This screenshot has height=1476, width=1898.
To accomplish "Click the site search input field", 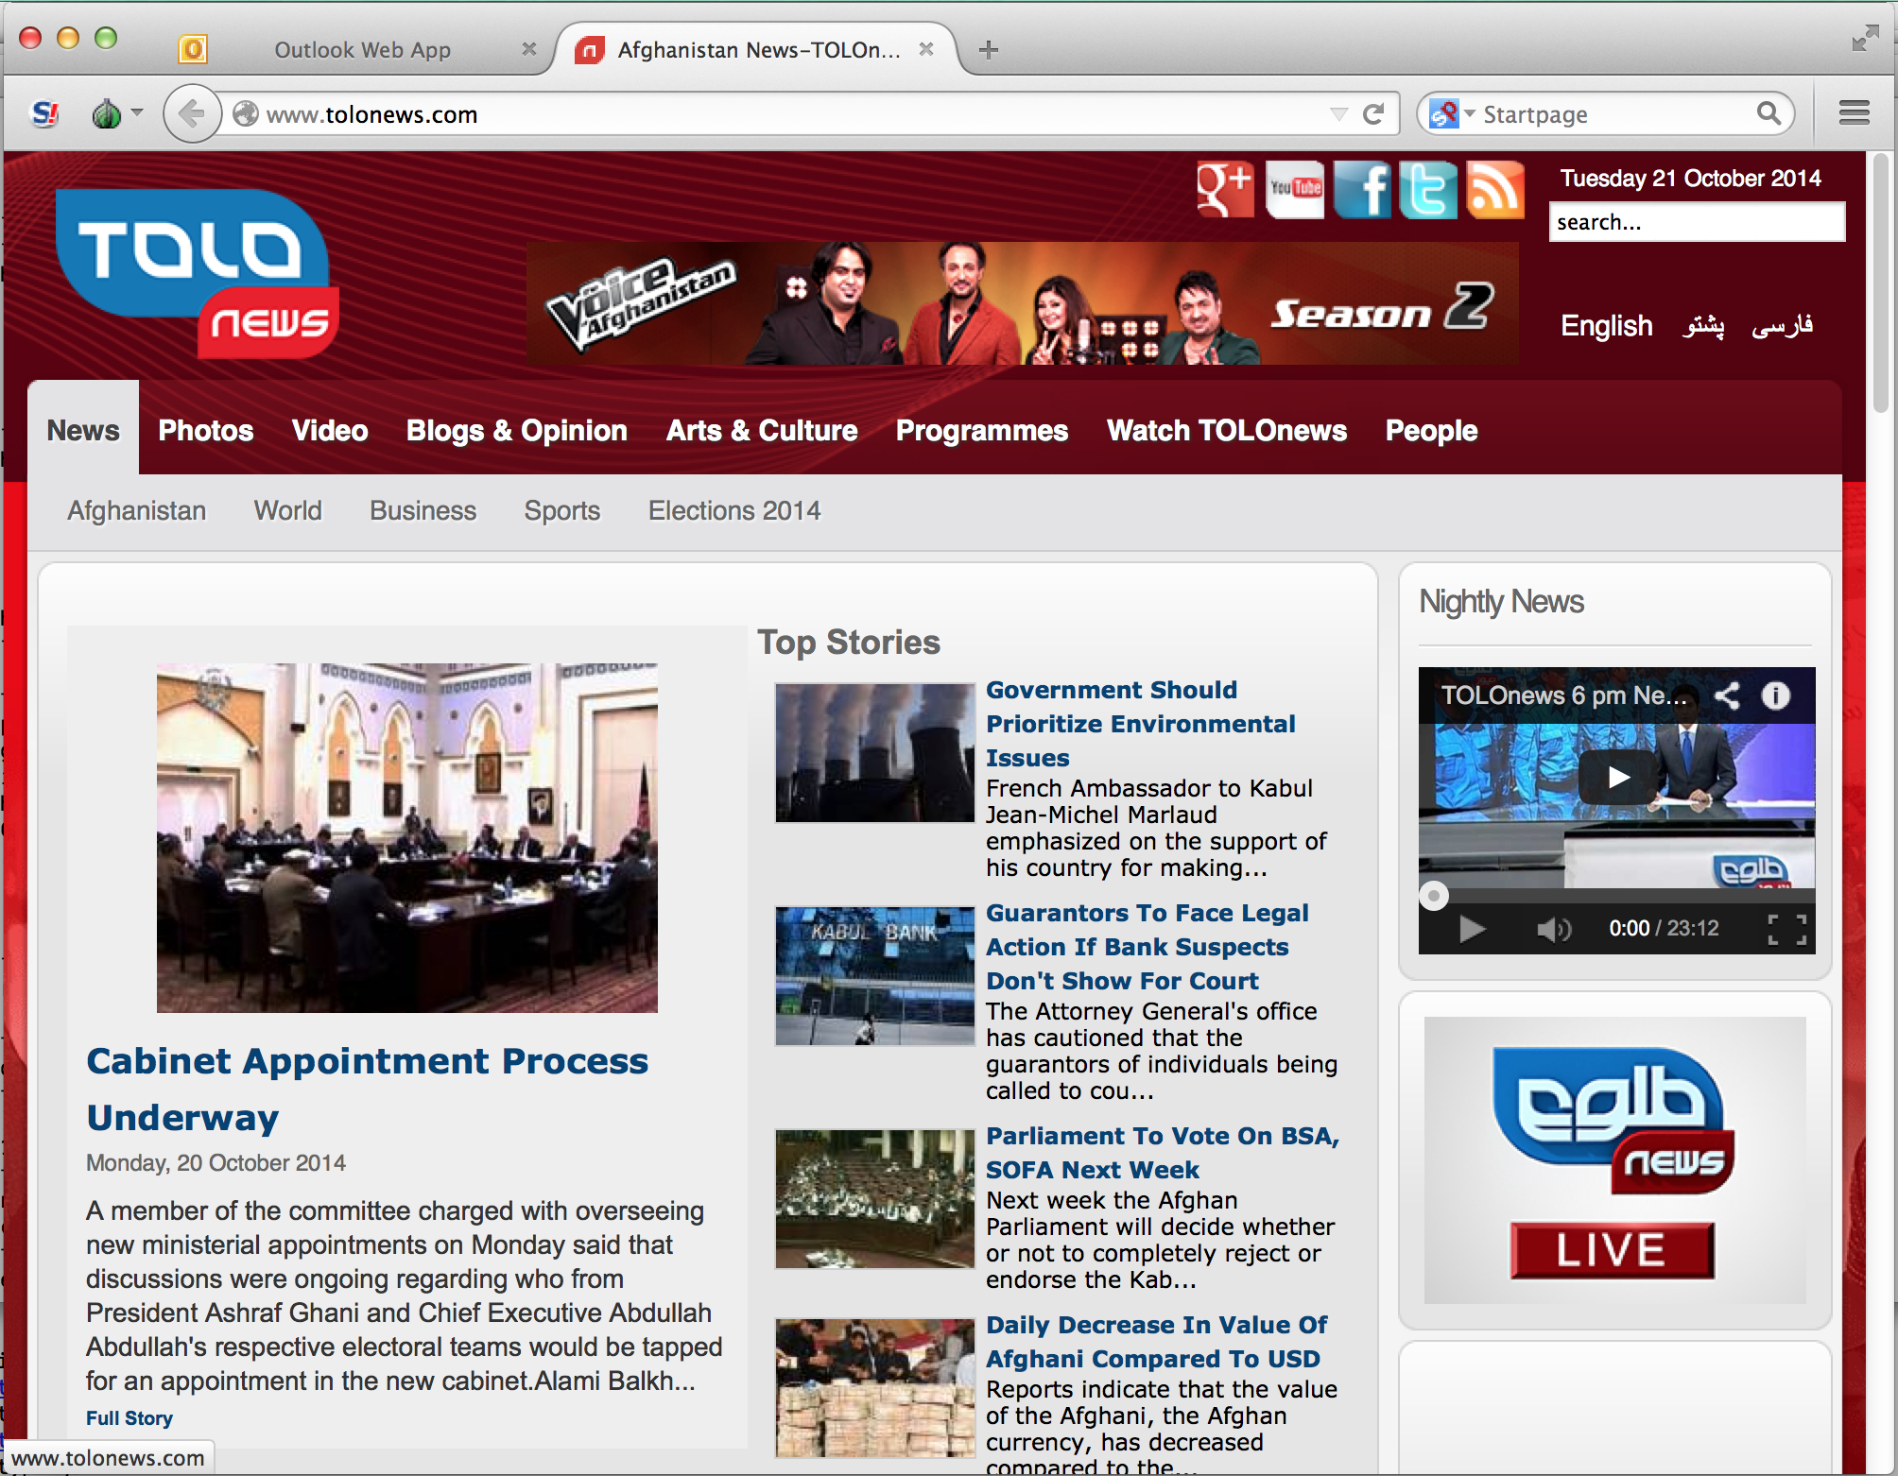I will click(x=1697, y=222).
